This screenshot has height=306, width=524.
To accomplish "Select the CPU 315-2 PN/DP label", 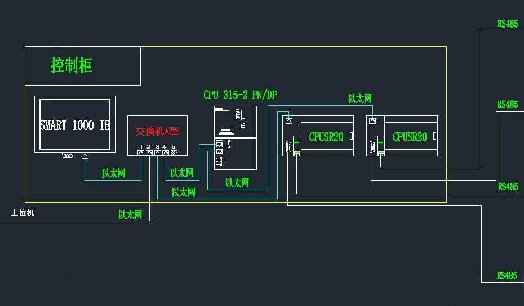I will 240,95.
